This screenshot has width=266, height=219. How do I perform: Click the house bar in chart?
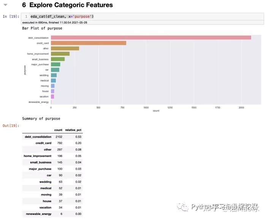point(52,91)
